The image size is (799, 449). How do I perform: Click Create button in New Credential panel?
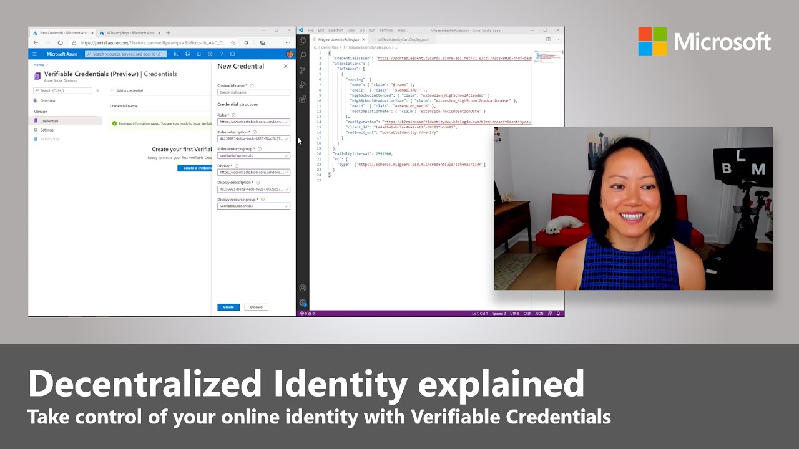(x=228, y=307)
